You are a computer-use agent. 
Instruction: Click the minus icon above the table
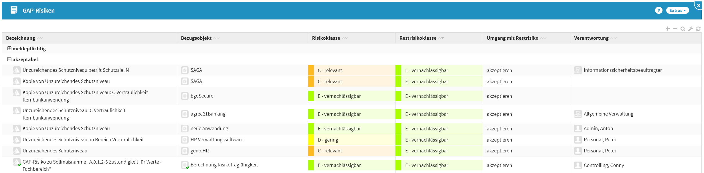pos(675,29)
